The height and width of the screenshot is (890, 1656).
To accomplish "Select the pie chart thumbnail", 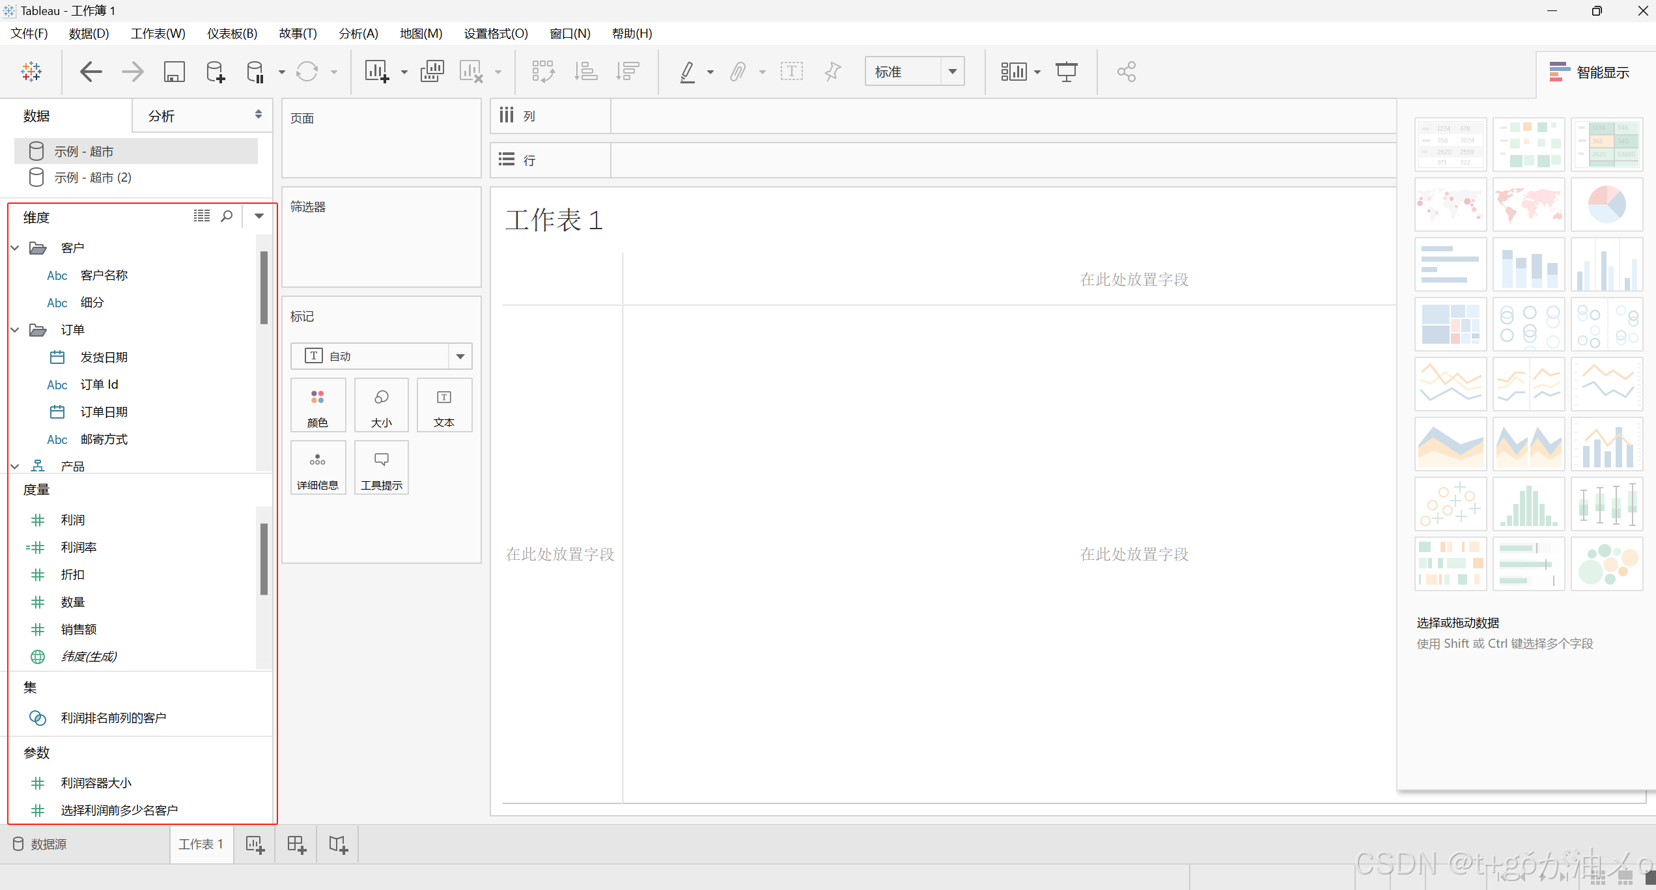I will [x=1607, y=204].
